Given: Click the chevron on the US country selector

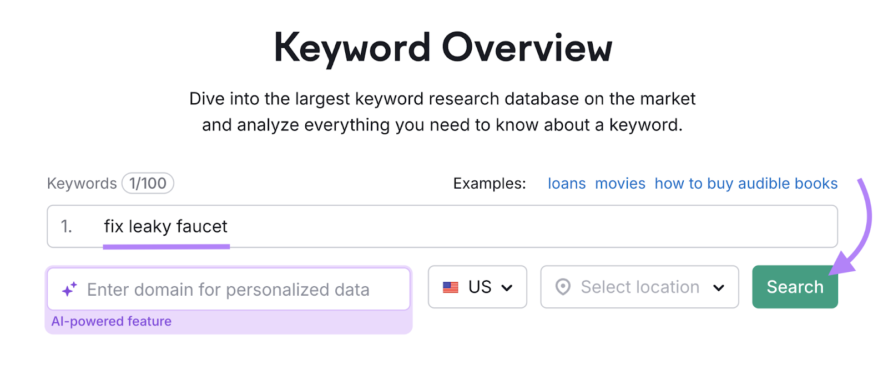Looking at the screenshot, I should coord(507,288).
